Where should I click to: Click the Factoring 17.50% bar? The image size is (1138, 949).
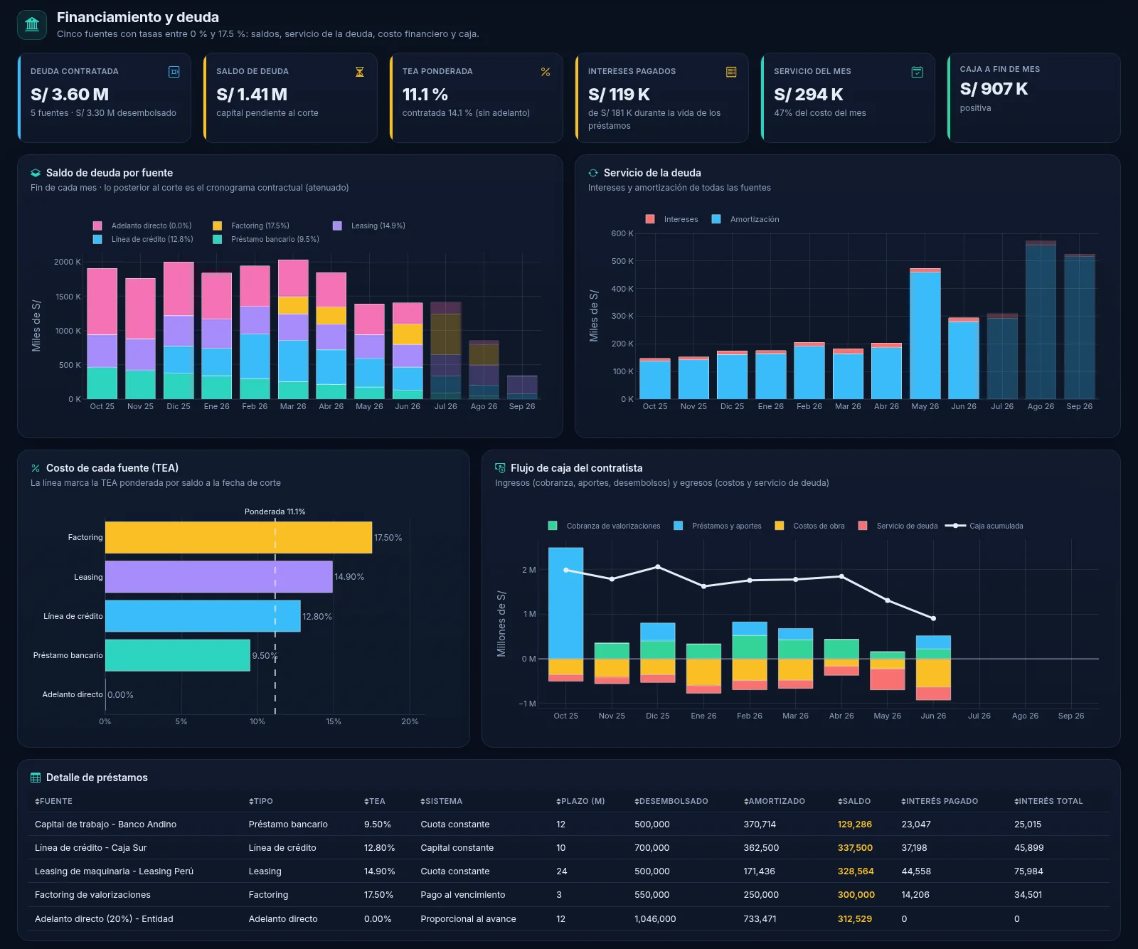point(238,538)
